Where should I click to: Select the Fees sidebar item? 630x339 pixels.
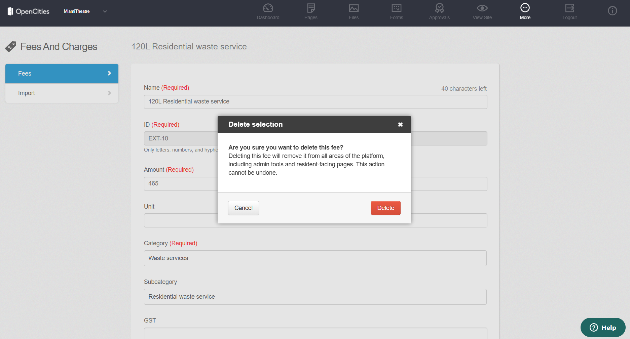tap(62, 74)
